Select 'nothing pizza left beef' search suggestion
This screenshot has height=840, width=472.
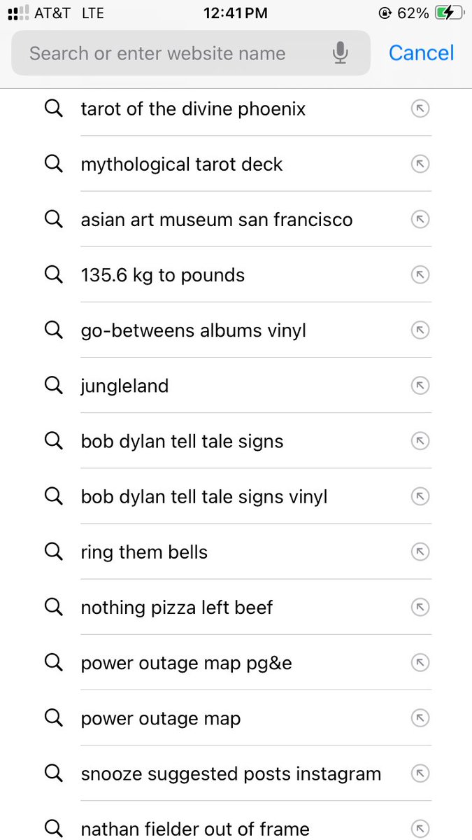177,608
